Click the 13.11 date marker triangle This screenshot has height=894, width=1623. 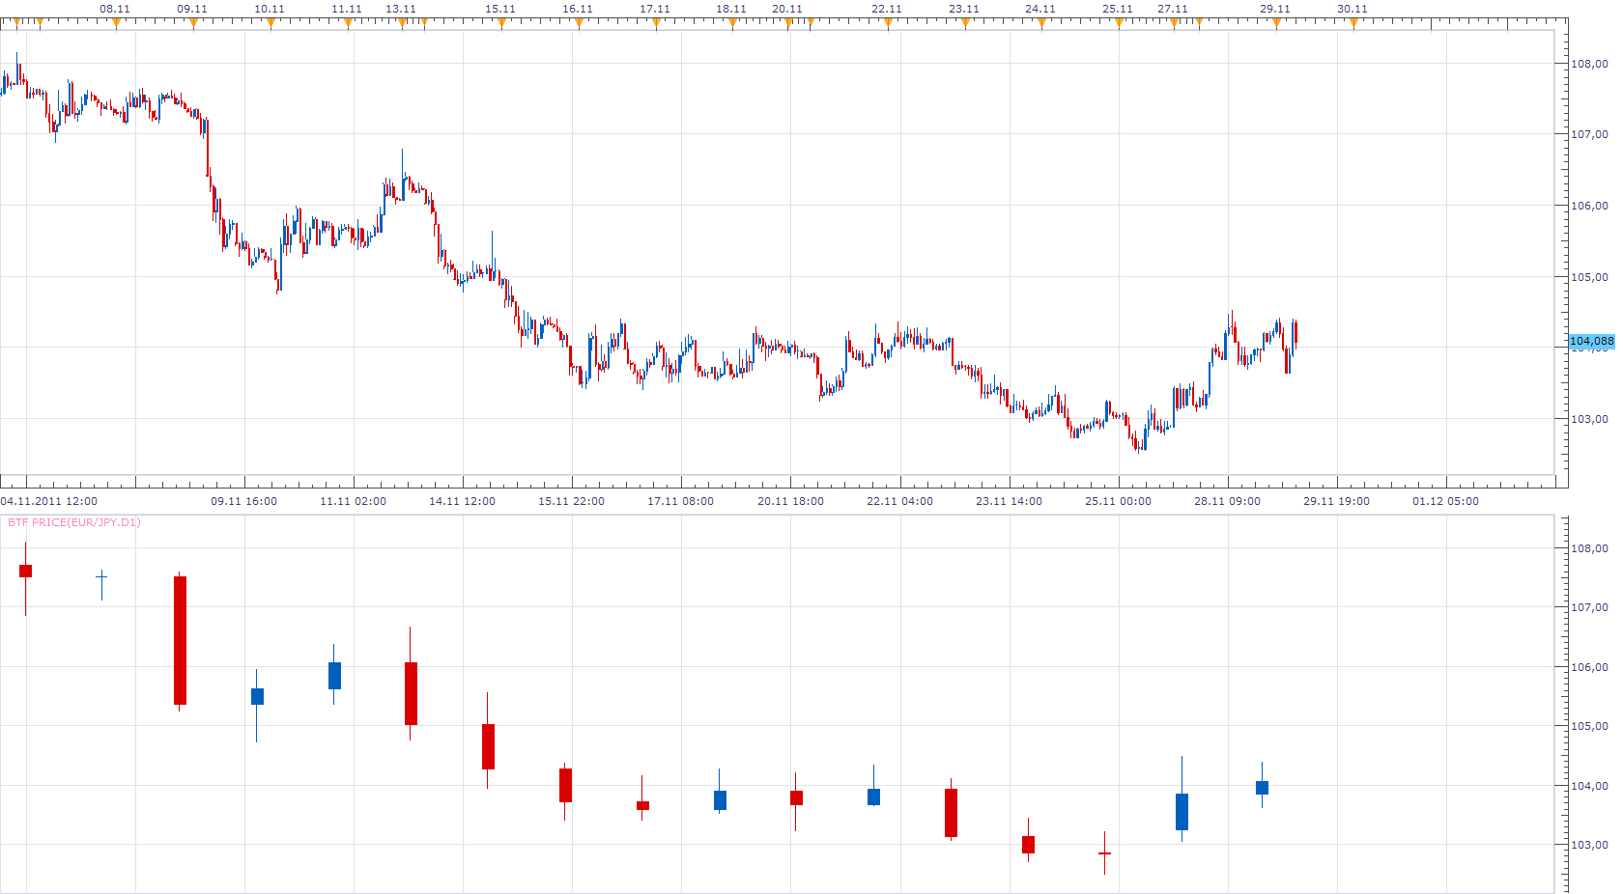pyautogui.click(x=402, y=23)
